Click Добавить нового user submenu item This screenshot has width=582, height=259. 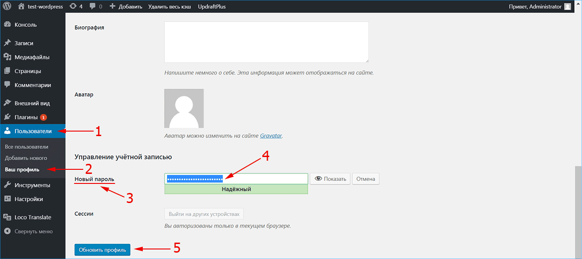[26, 158]
